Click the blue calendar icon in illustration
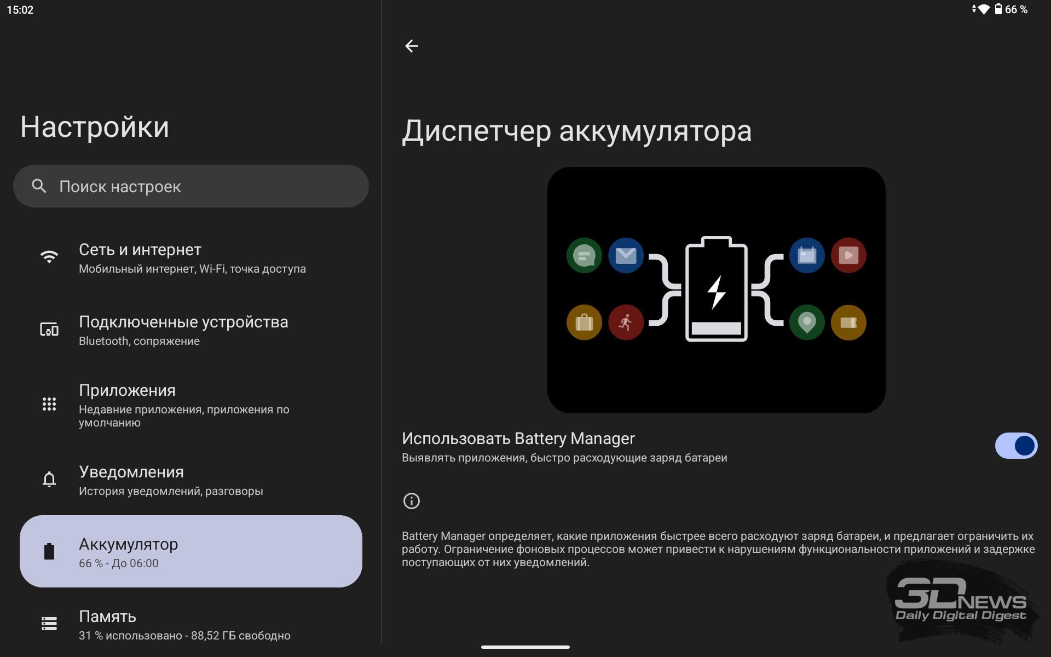1051x657 pixels. 807,255
